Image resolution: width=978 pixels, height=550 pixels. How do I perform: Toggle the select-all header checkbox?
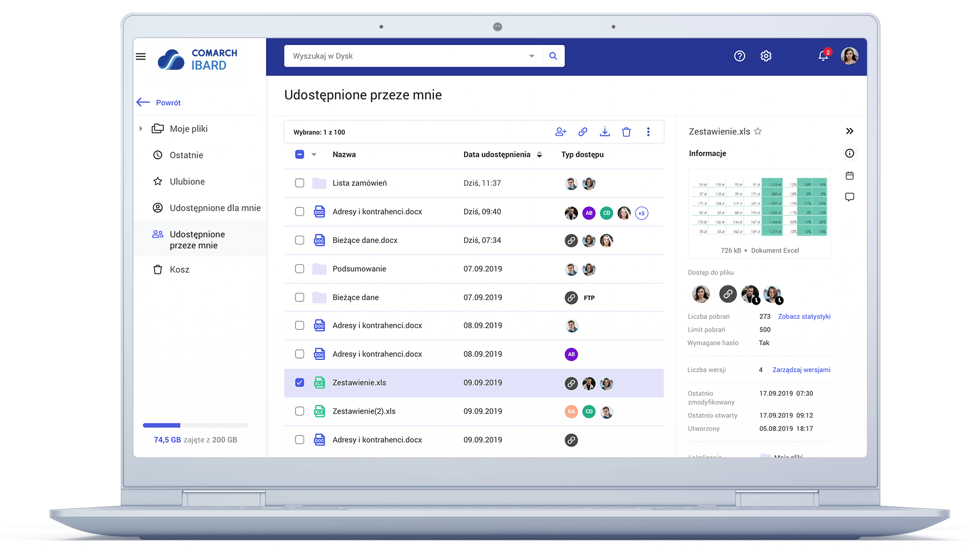click(x=300, y=154)
